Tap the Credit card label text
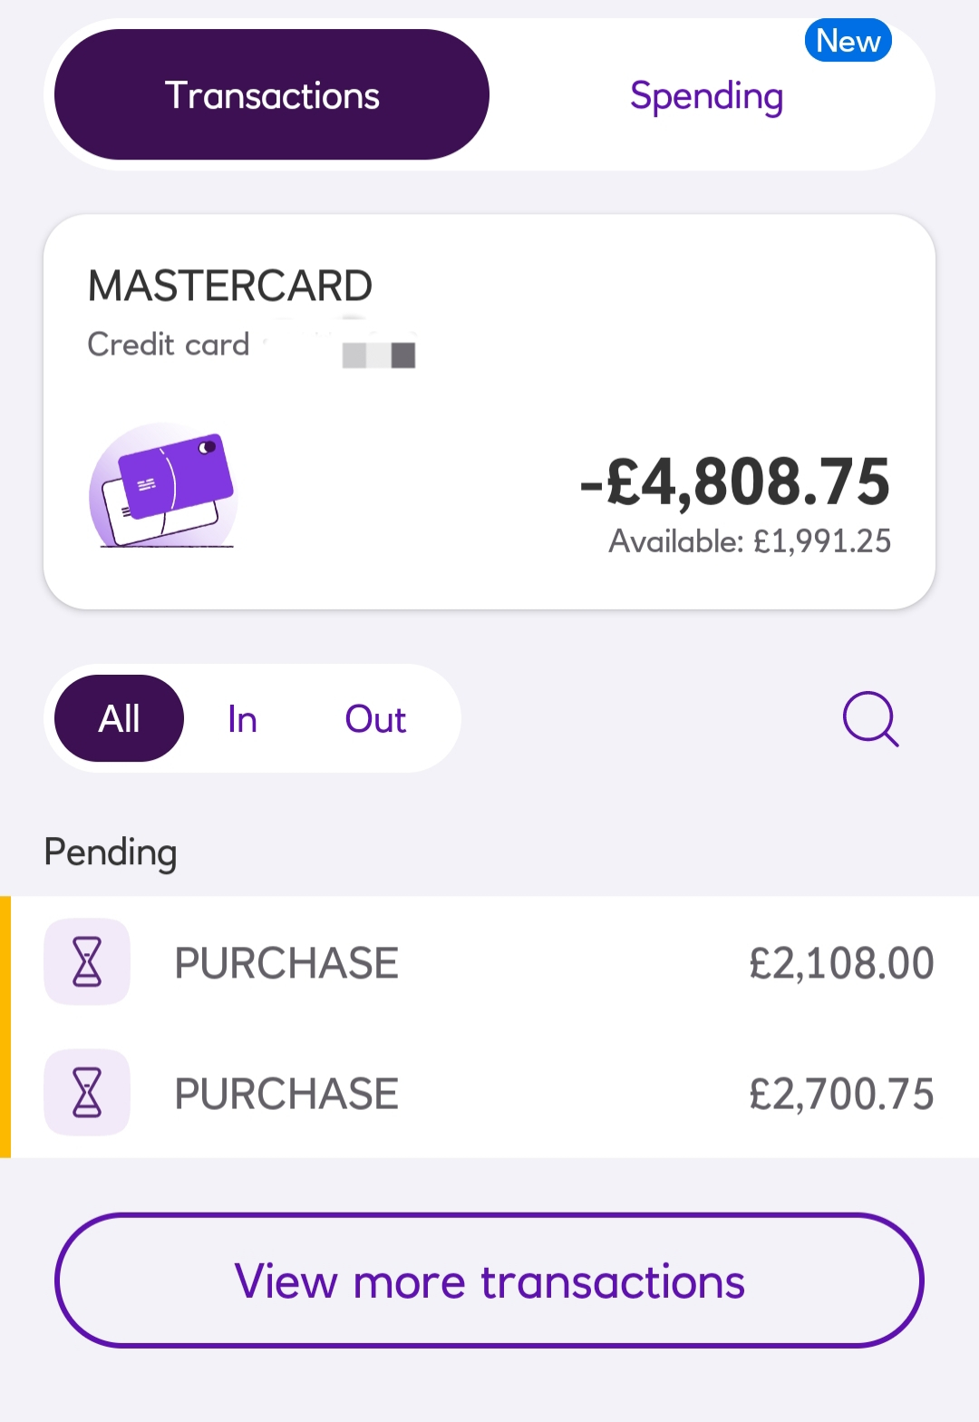979x1422 pixels. [x=169, y=345]
